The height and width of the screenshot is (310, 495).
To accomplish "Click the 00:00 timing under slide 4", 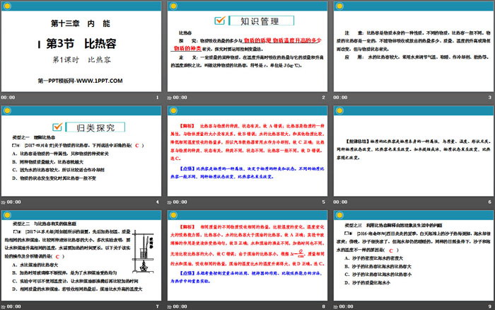I will (x=13, y=202).
